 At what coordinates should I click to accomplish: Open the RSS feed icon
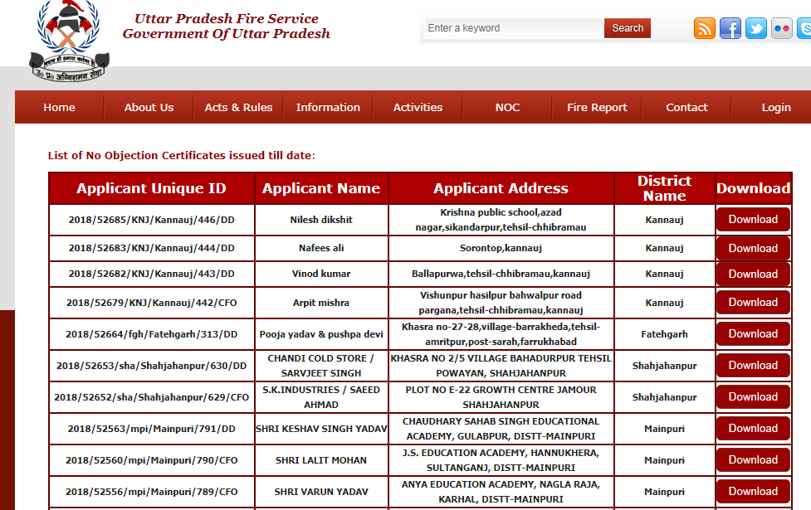click(x=704, y=28)
